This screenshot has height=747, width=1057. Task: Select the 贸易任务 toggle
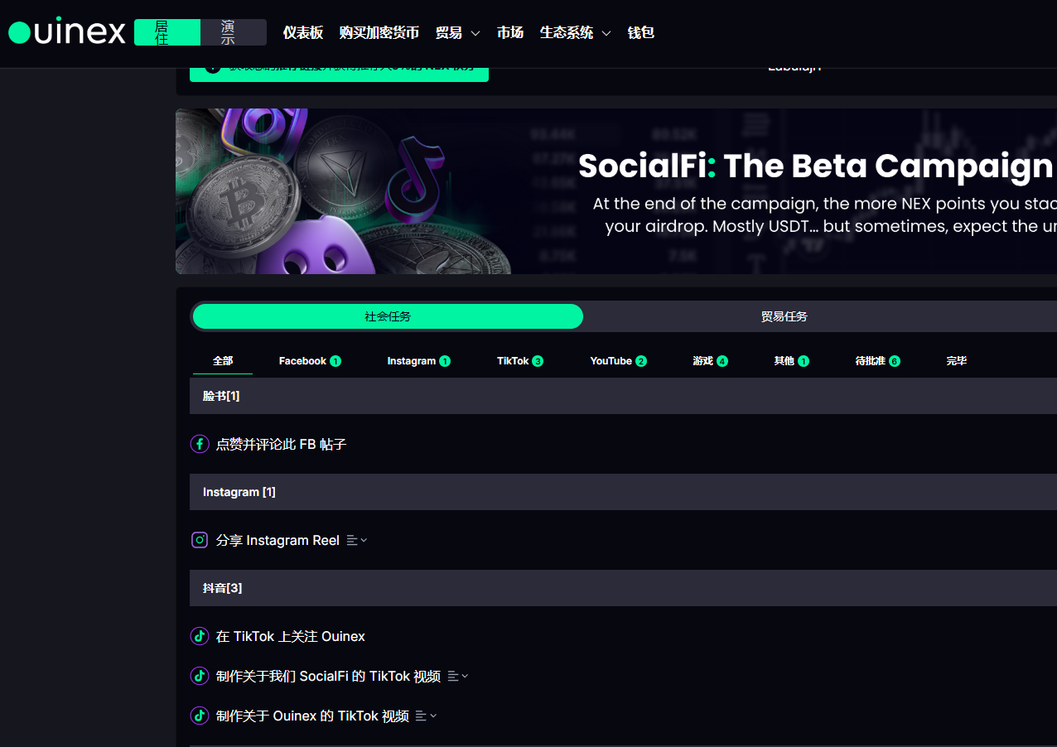tap(784, 316)
